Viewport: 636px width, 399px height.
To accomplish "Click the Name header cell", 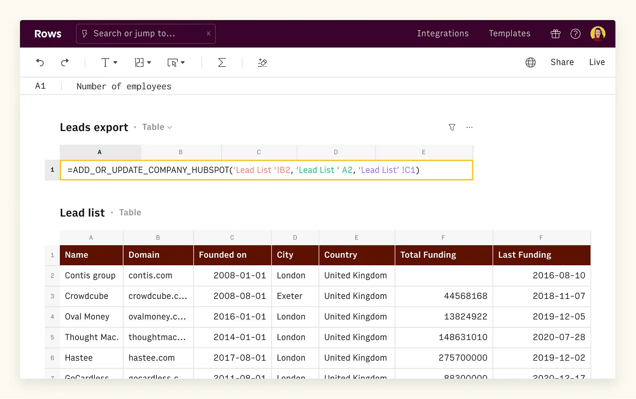I will 91,255.
